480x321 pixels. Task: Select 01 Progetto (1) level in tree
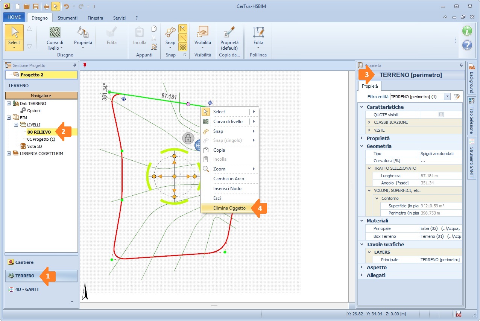click(41, 139)
